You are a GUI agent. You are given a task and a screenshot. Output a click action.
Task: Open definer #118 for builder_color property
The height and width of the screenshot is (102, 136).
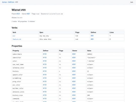[x=45, y=88]
